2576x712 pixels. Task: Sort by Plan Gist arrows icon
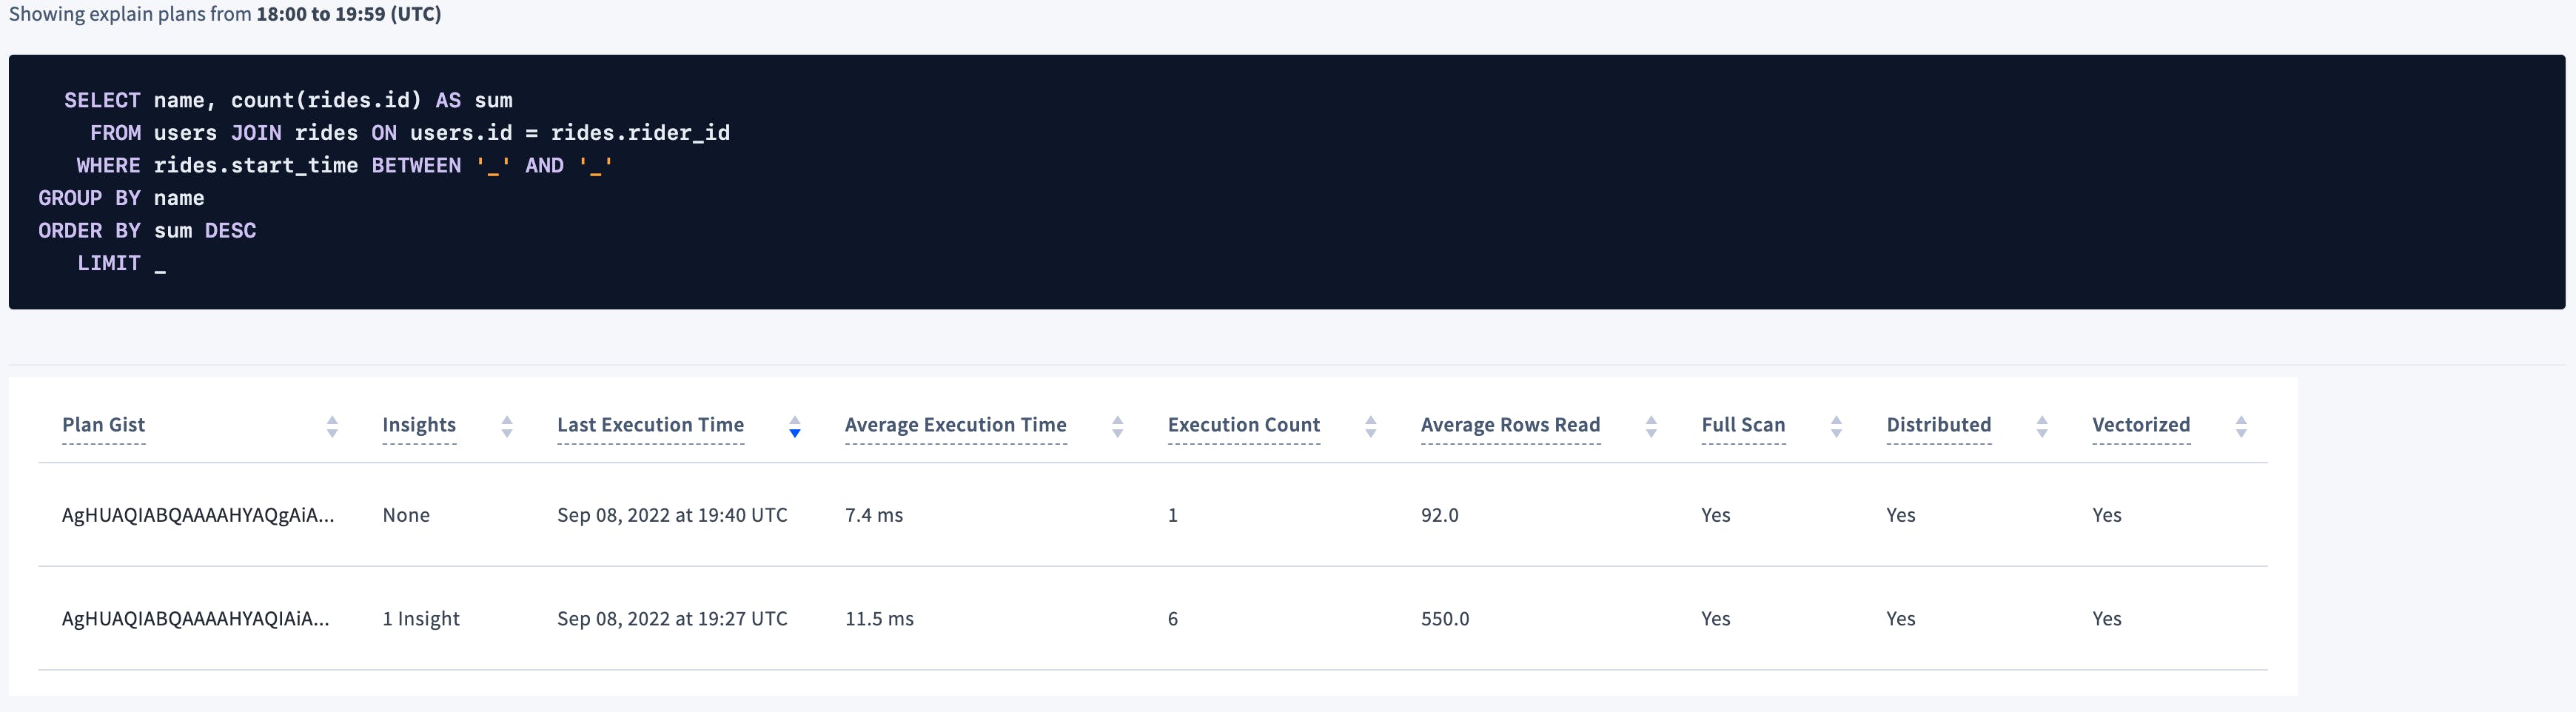point(332,427)
